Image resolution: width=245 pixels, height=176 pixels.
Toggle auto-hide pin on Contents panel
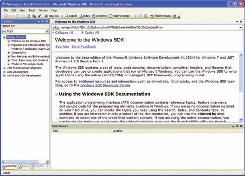tap(43, 21)
